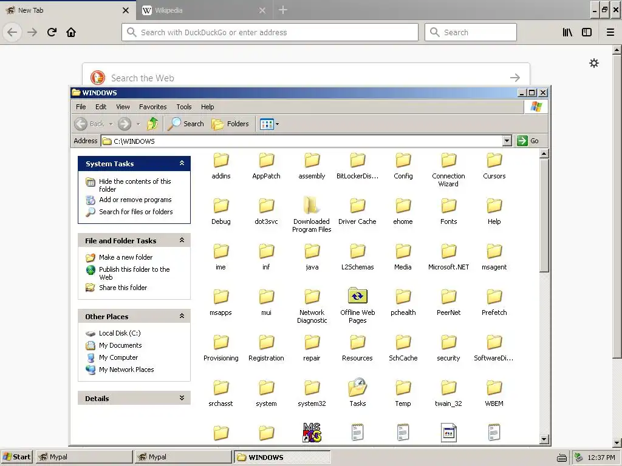622x466 pixels.
Task: Open the Edit menu
Action: pos(101,107)
